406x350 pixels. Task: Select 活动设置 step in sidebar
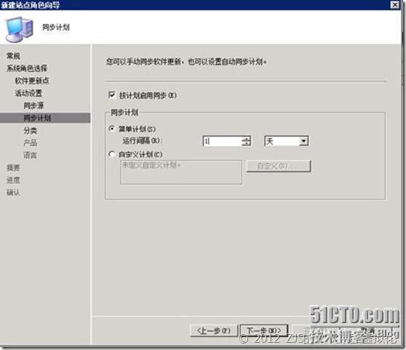coord(28,93)
